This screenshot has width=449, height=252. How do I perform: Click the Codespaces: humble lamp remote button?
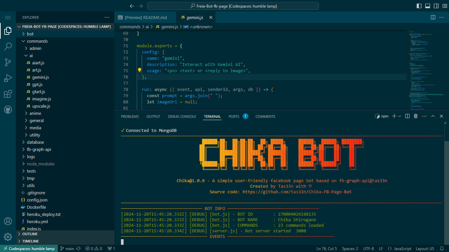click(x=29, y=248)
